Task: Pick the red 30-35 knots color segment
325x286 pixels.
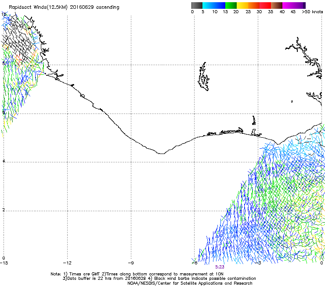Action: coord(265,5)
